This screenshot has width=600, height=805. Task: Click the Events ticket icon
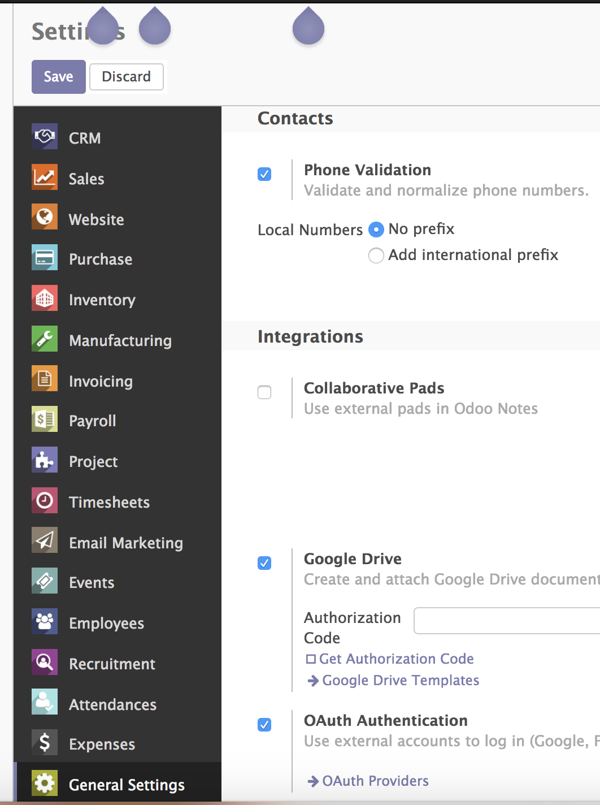[x=45, y=581]
